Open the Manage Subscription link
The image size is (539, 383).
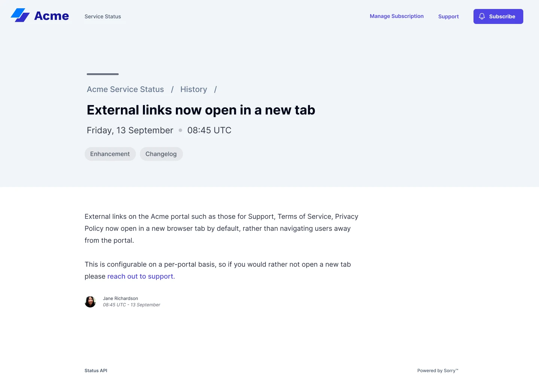pos(397,16)
